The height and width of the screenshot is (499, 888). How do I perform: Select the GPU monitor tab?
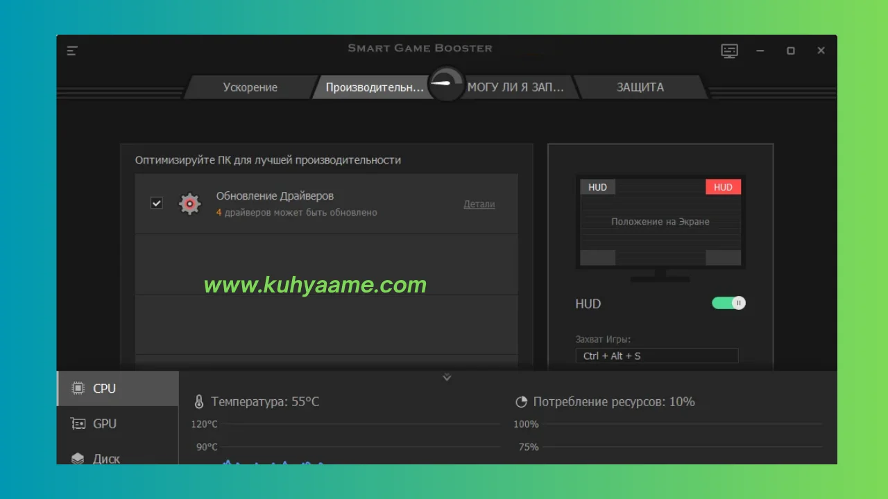click(118, 423)
